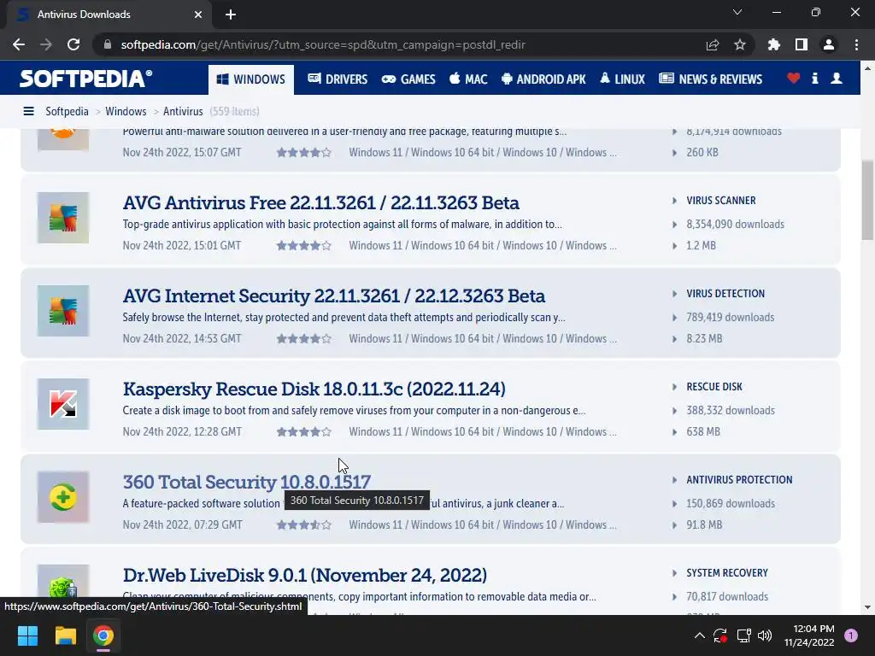Screen dimensions: 875x656
Task: Click 'Nov 24th 2022, 15:01 GMT' date
Action: tap(182, 245)
